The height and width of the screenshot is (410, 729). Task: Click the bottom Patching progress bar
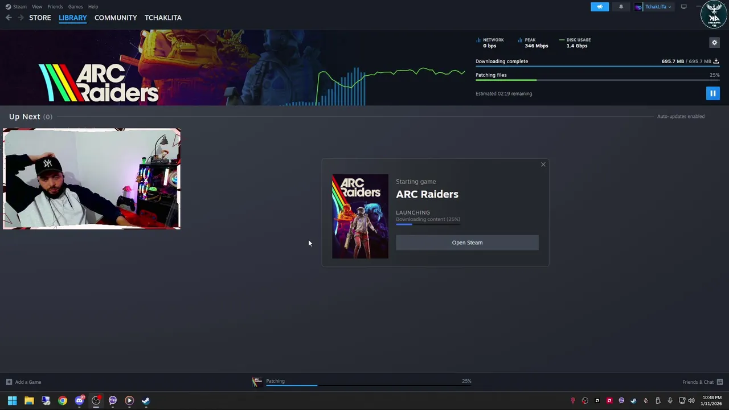[x=368, y=385]
